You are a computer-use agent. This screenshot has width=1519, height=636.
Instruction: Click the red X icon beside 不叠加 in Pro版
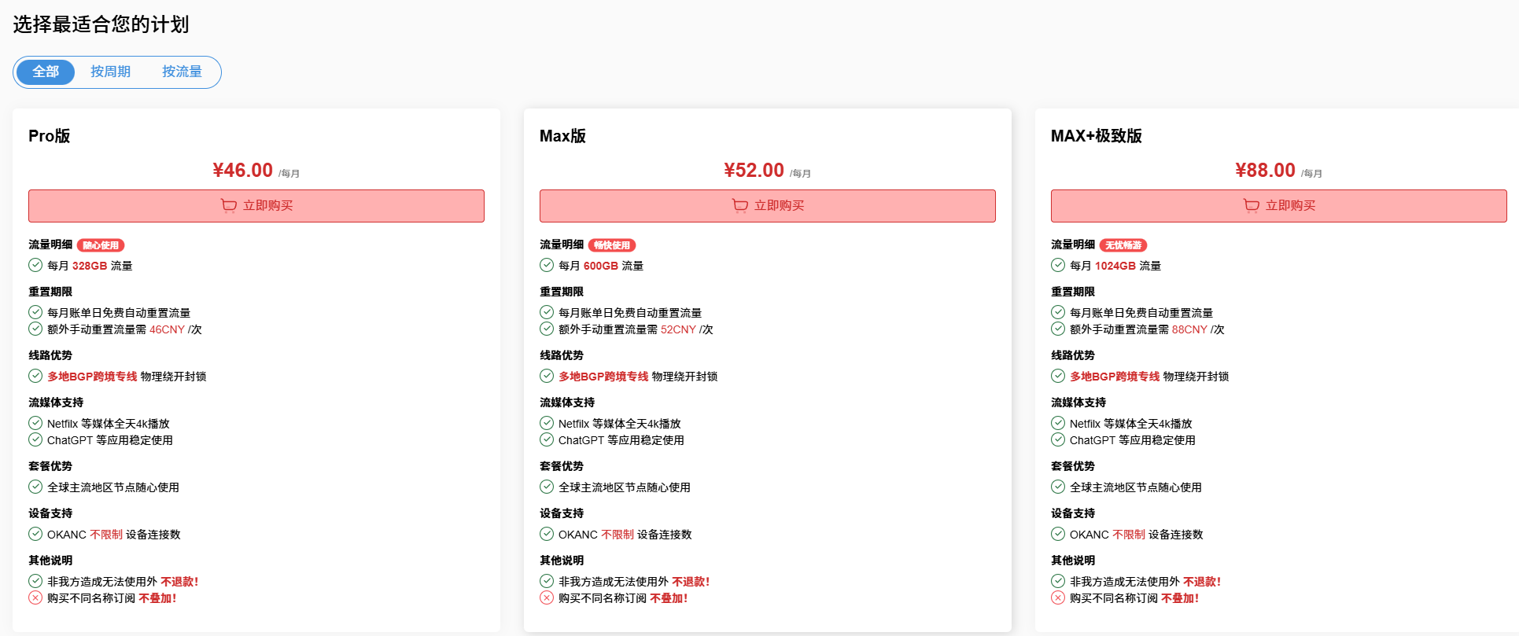[35, 598]
